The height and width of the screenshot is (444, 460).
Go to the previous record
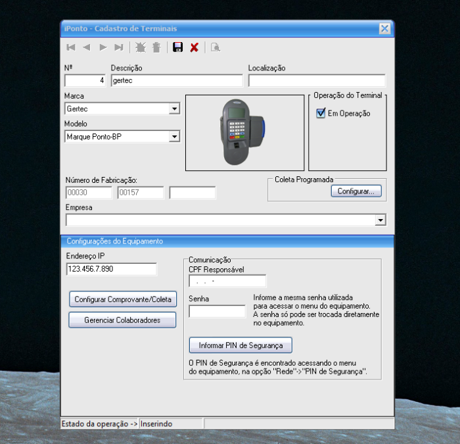[x=87, y=47]
